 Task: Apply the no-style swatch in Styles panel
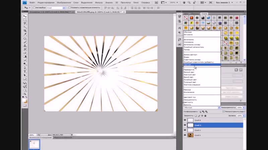coord(186,18)
